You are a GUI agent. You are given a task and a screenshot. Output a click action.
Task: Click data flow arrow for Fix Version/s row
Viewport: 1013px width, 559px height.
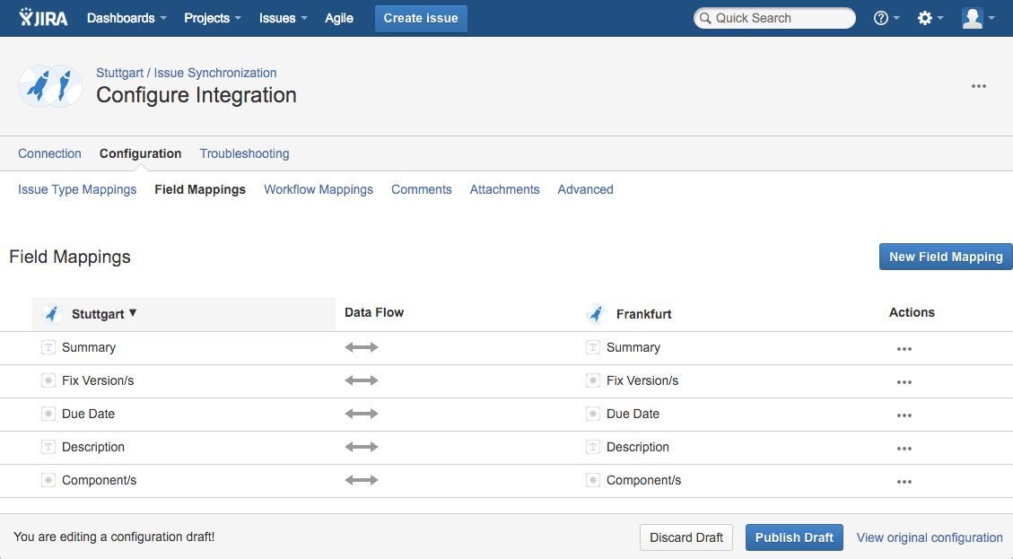(361, 380)
